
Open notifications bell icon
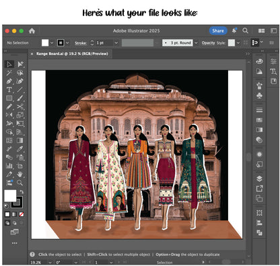tap(234, 31)
